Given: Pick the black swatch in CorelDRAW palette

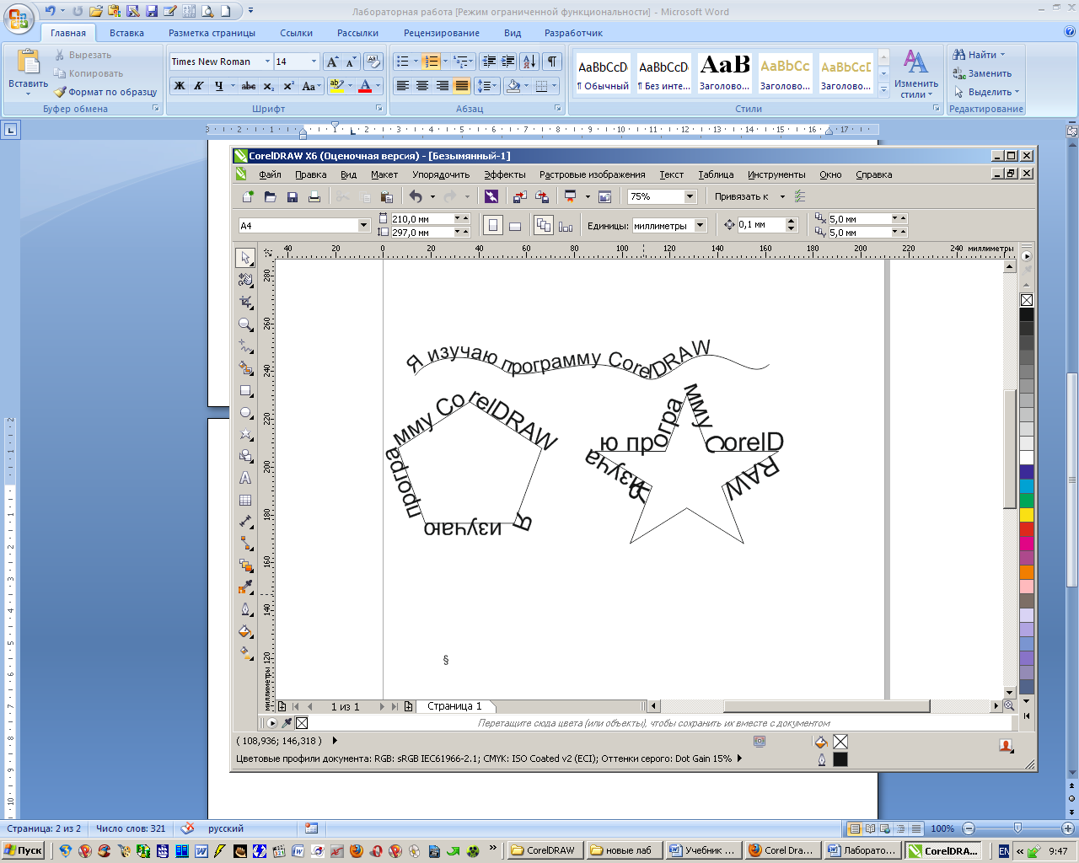Looking at the screenshot, I should coord(1027,314).
